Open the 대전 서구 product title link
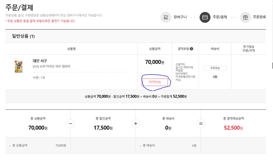 [40, 61]
